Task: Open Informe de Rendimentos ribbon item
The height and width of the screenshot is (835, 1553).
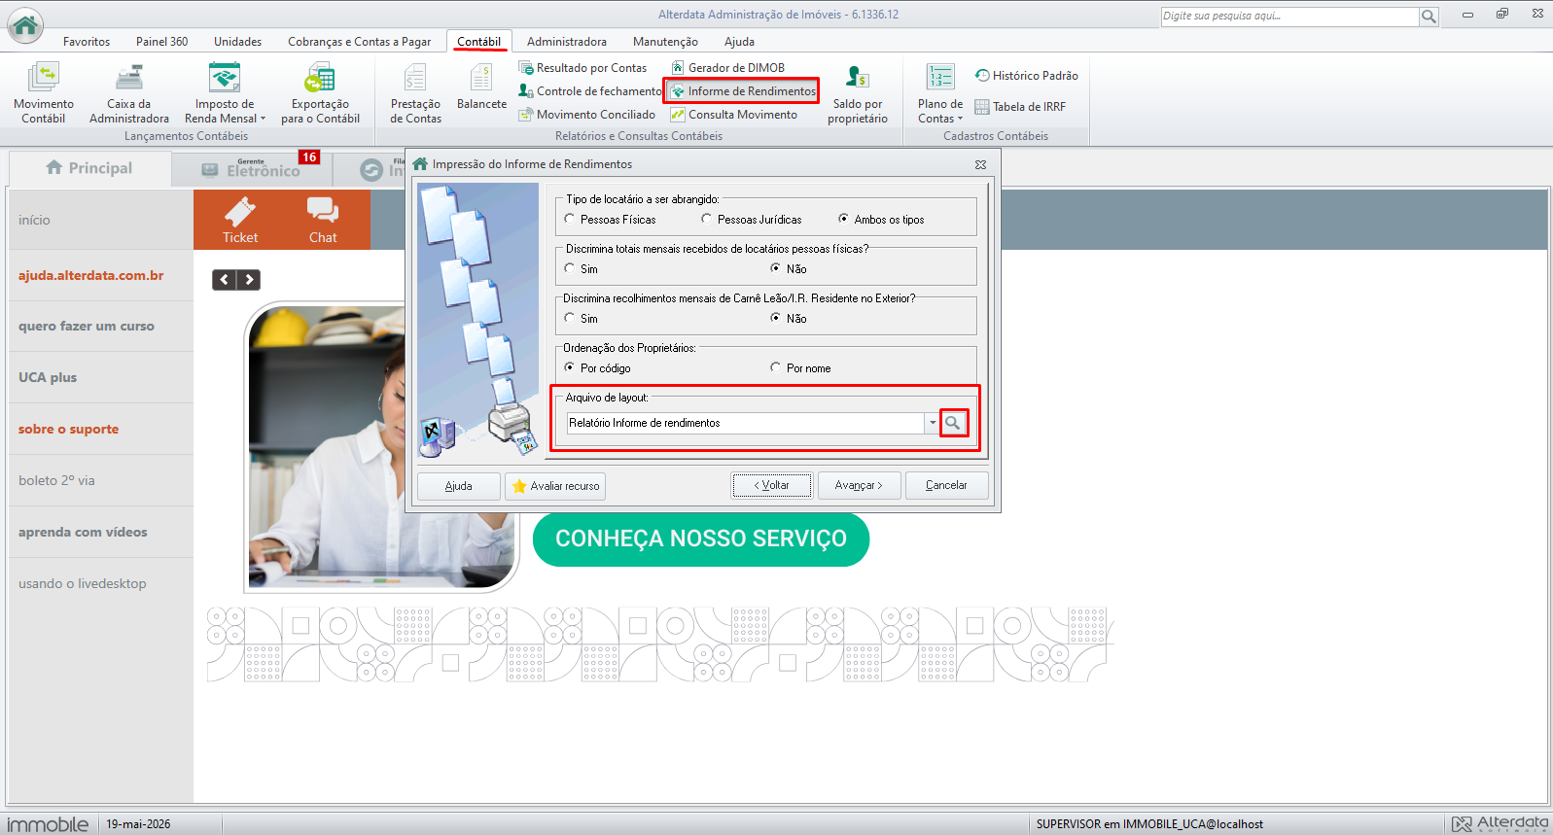Action: click(743, 91)
